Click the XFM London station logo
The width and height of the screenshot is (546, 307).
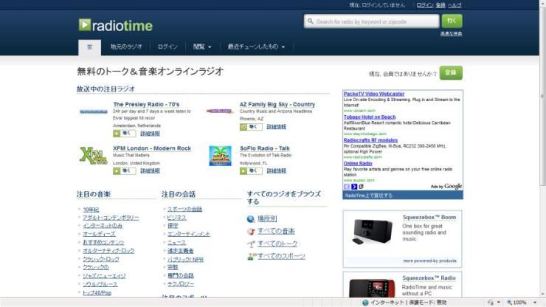(92, 156)
